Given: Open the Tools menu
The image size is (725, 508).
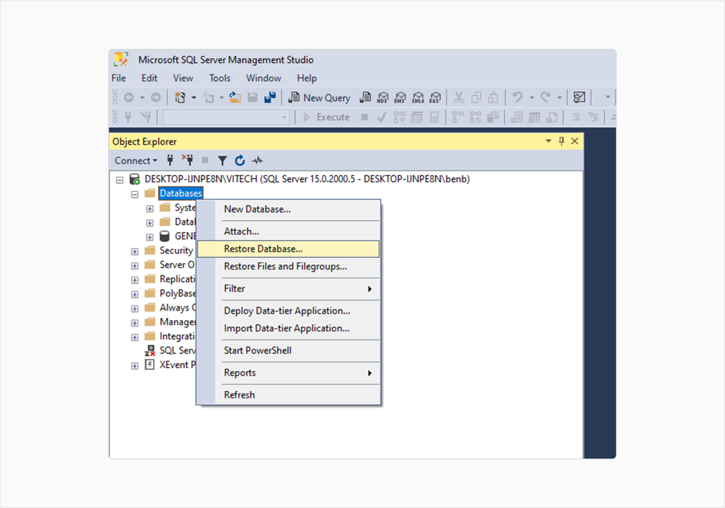Looking at the screenshot, I should click(219, 78).
